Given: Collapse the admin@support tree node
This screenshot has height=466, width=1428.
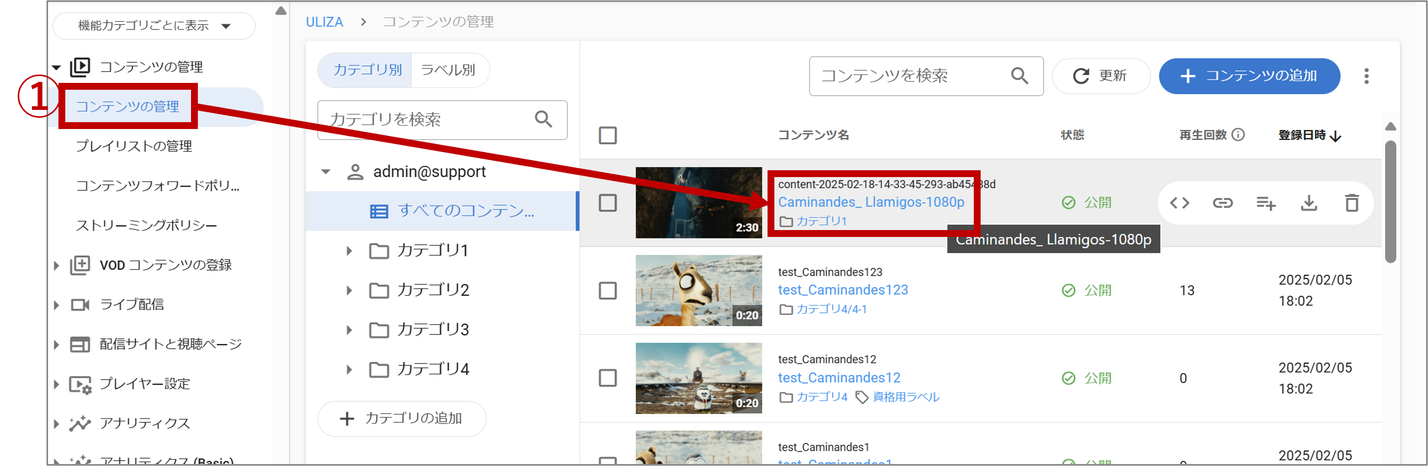Looking at the screenshot, I should pyautogui.click(x=326, y=172).
